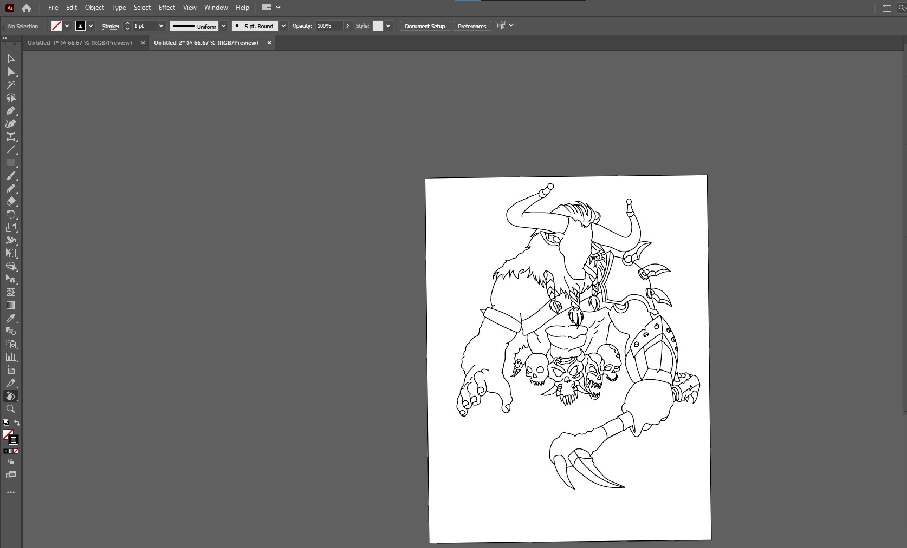Select the Type tool

point(10,136)
